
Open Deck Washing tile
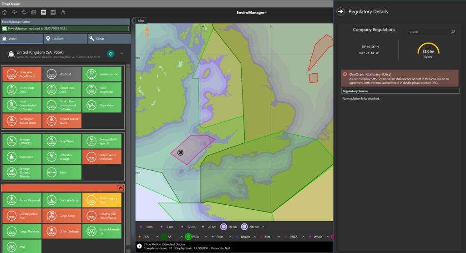pos(62,200)
